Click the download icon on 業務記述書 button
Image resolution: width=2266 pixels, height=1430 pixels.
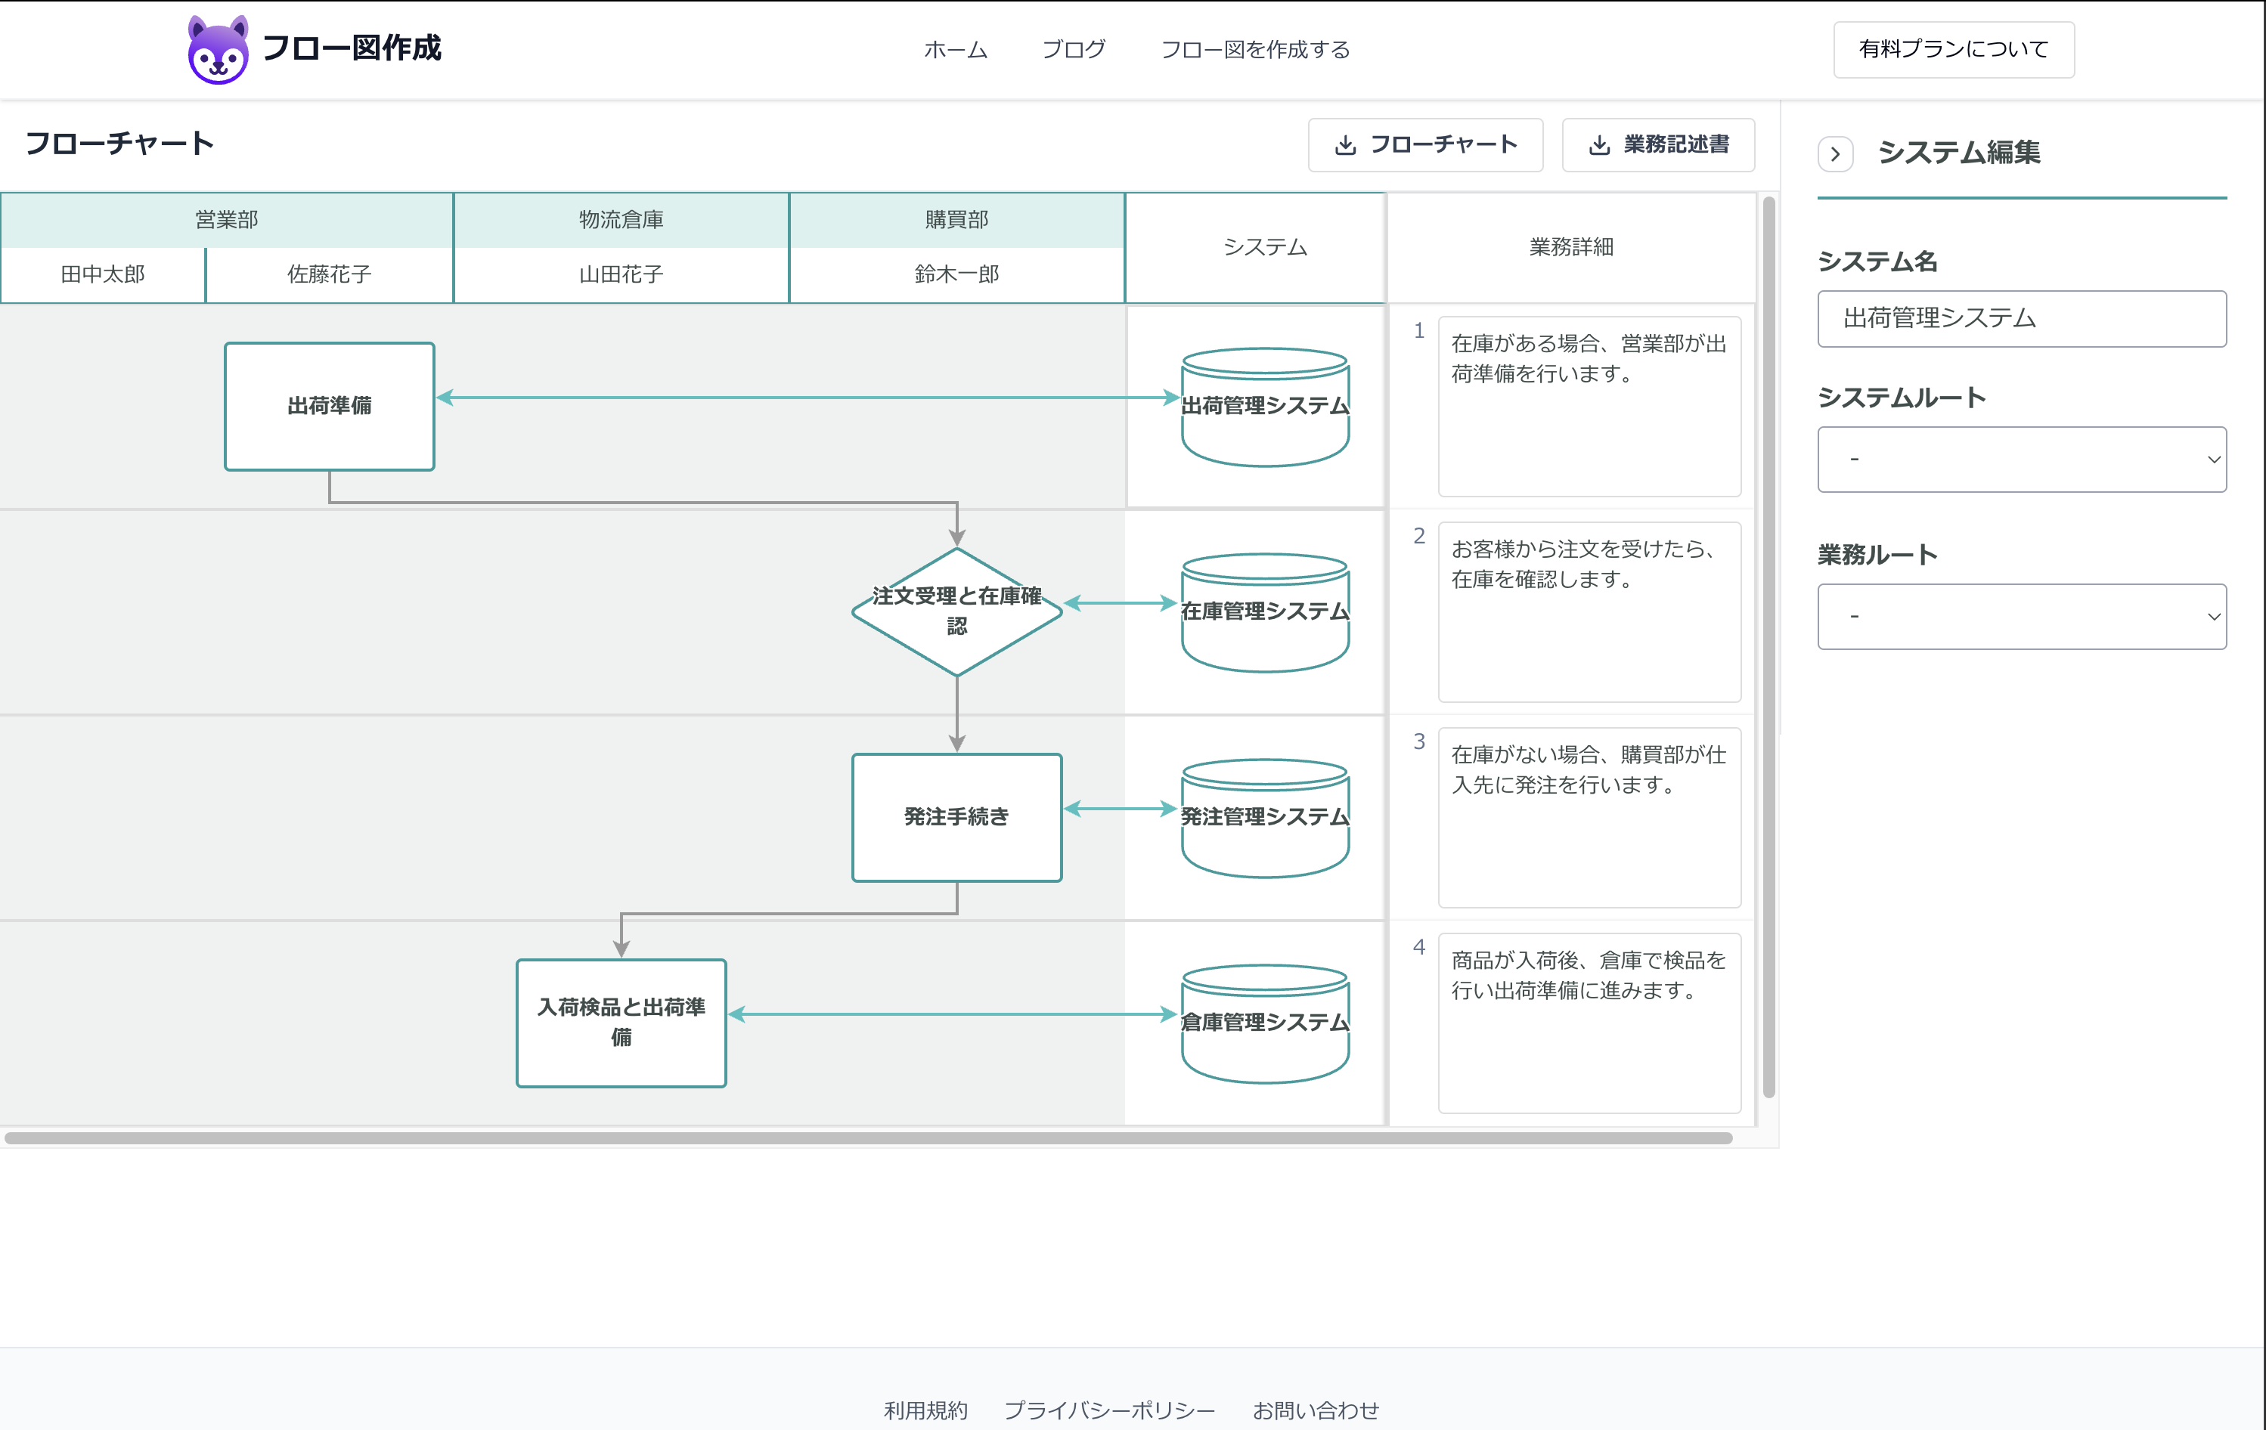(1599, 145)
